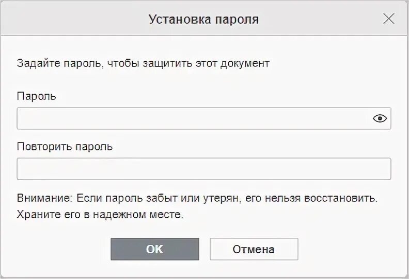Cancel setting a password via Отмена
The image size is (409, 279).
point(254,249)
